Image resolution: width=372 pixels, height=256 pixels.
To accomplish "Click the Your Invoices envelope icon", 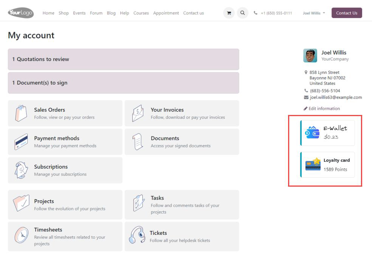I will coord(138,113).
